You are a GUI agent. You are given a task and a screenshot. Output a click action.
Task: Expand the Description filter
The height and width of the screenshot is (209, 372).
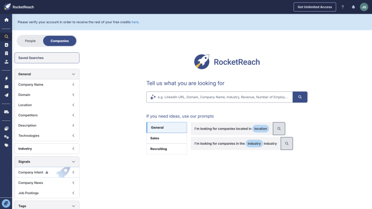pos(46,125)
